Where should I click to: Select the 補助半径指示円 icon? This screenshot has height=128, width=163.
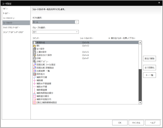point(34,99)
